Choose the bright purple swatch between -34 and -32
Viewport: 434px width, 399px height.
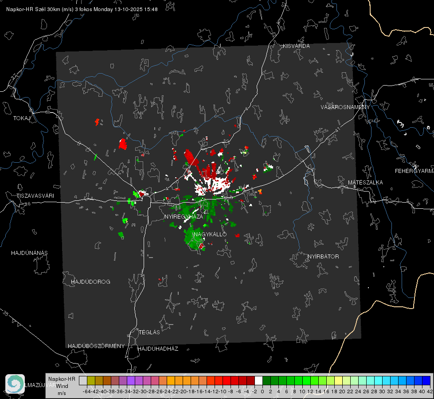(x=131, y=380)
